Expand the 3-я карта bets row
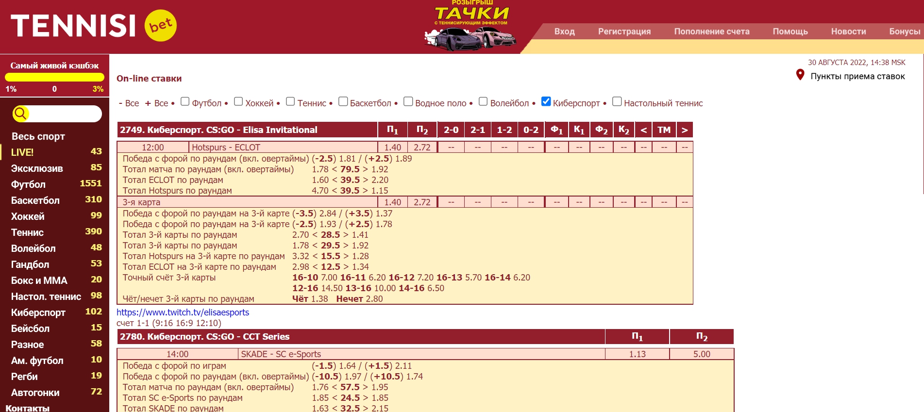 tap(141, 202)
